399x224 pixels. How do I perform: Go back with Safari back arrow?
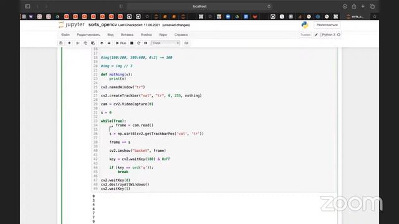[x=37, y=6]
